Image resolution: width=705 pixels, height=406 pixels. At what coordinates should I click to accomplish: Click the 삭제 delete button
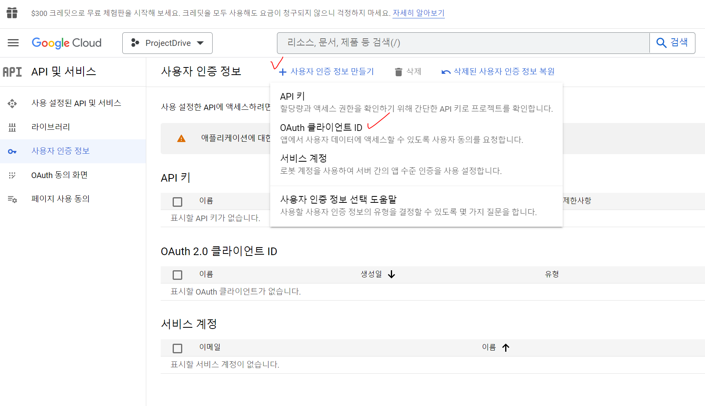tap(408, 72)
